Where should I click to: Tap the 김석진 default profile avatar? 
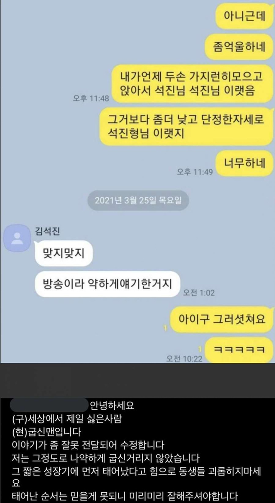click(17, 238)
